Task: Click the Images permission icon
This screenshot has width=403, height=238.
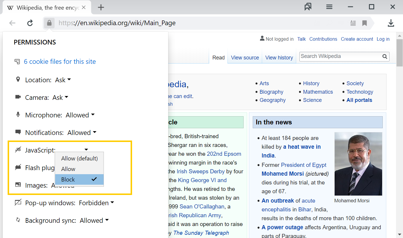Action: tap(18, 185)
